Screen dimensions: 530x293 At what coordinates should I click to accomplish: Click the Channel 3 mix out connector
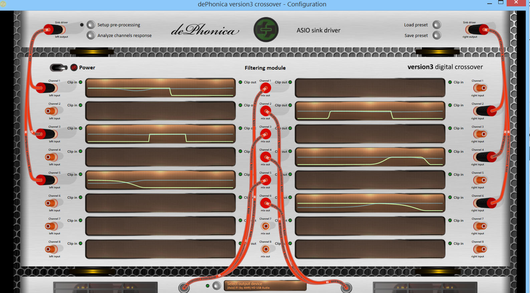(266, 134)
